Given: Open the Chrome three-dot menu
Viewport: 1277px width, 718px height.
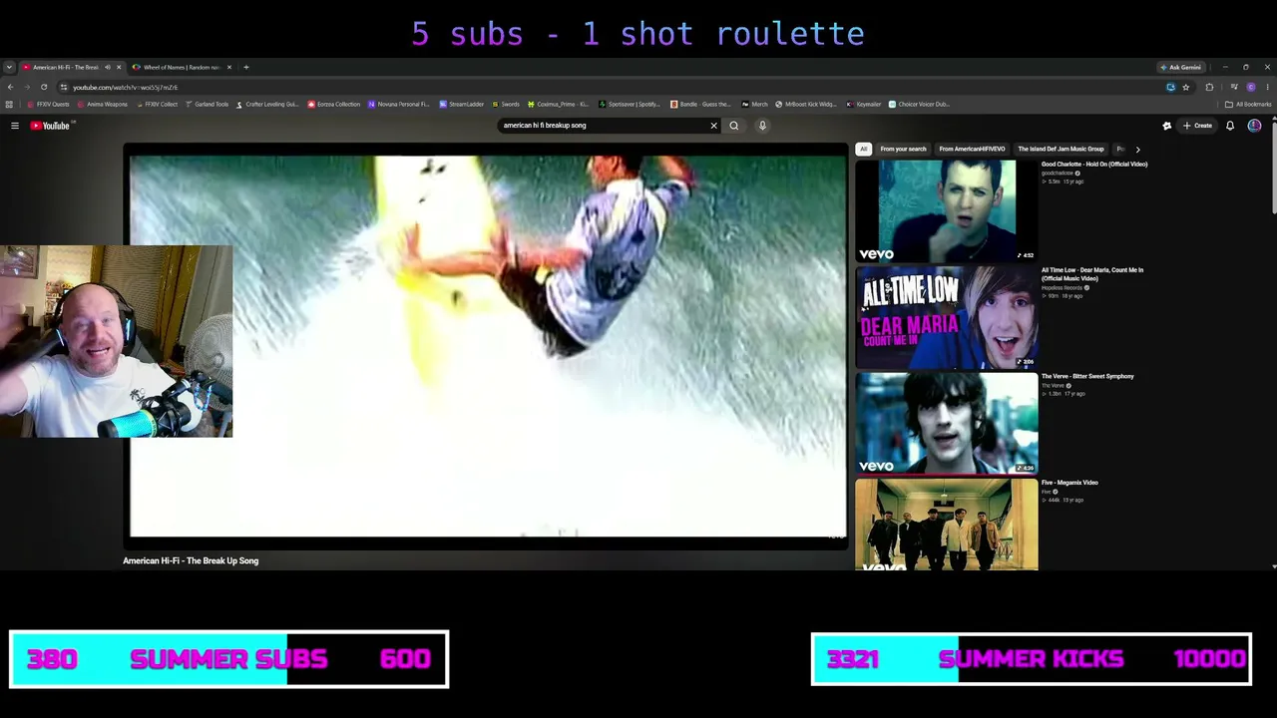Looking at the screenshot, I should tap(1267, 87).
